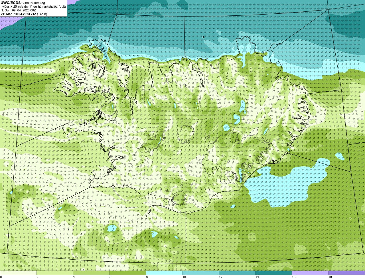
Task: Click the legend scale label "10"
Action: pyautogui.click(x=184, y=277)
